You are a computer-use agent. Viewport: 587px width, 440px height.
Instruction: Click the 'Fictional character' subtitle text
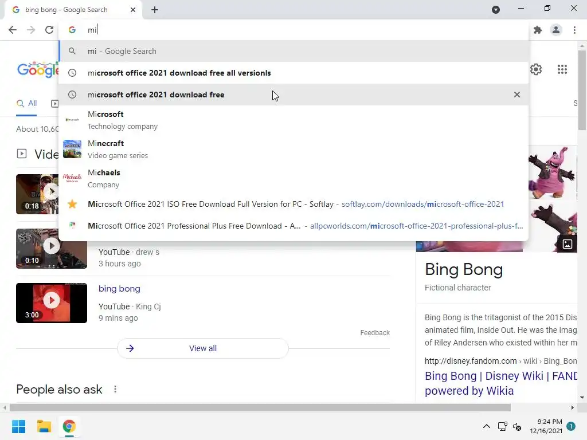click(x=457, y=288)
